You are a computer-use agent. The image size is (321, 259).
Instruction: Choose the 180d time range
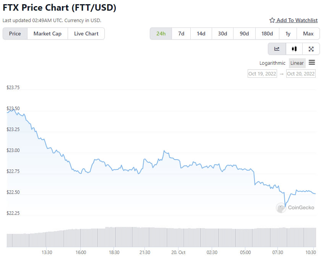point(267,34)
